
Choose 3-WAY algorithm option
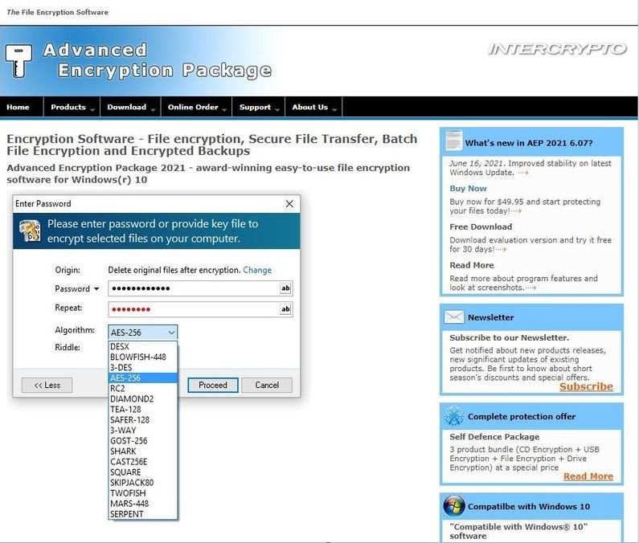coord(142,431)
